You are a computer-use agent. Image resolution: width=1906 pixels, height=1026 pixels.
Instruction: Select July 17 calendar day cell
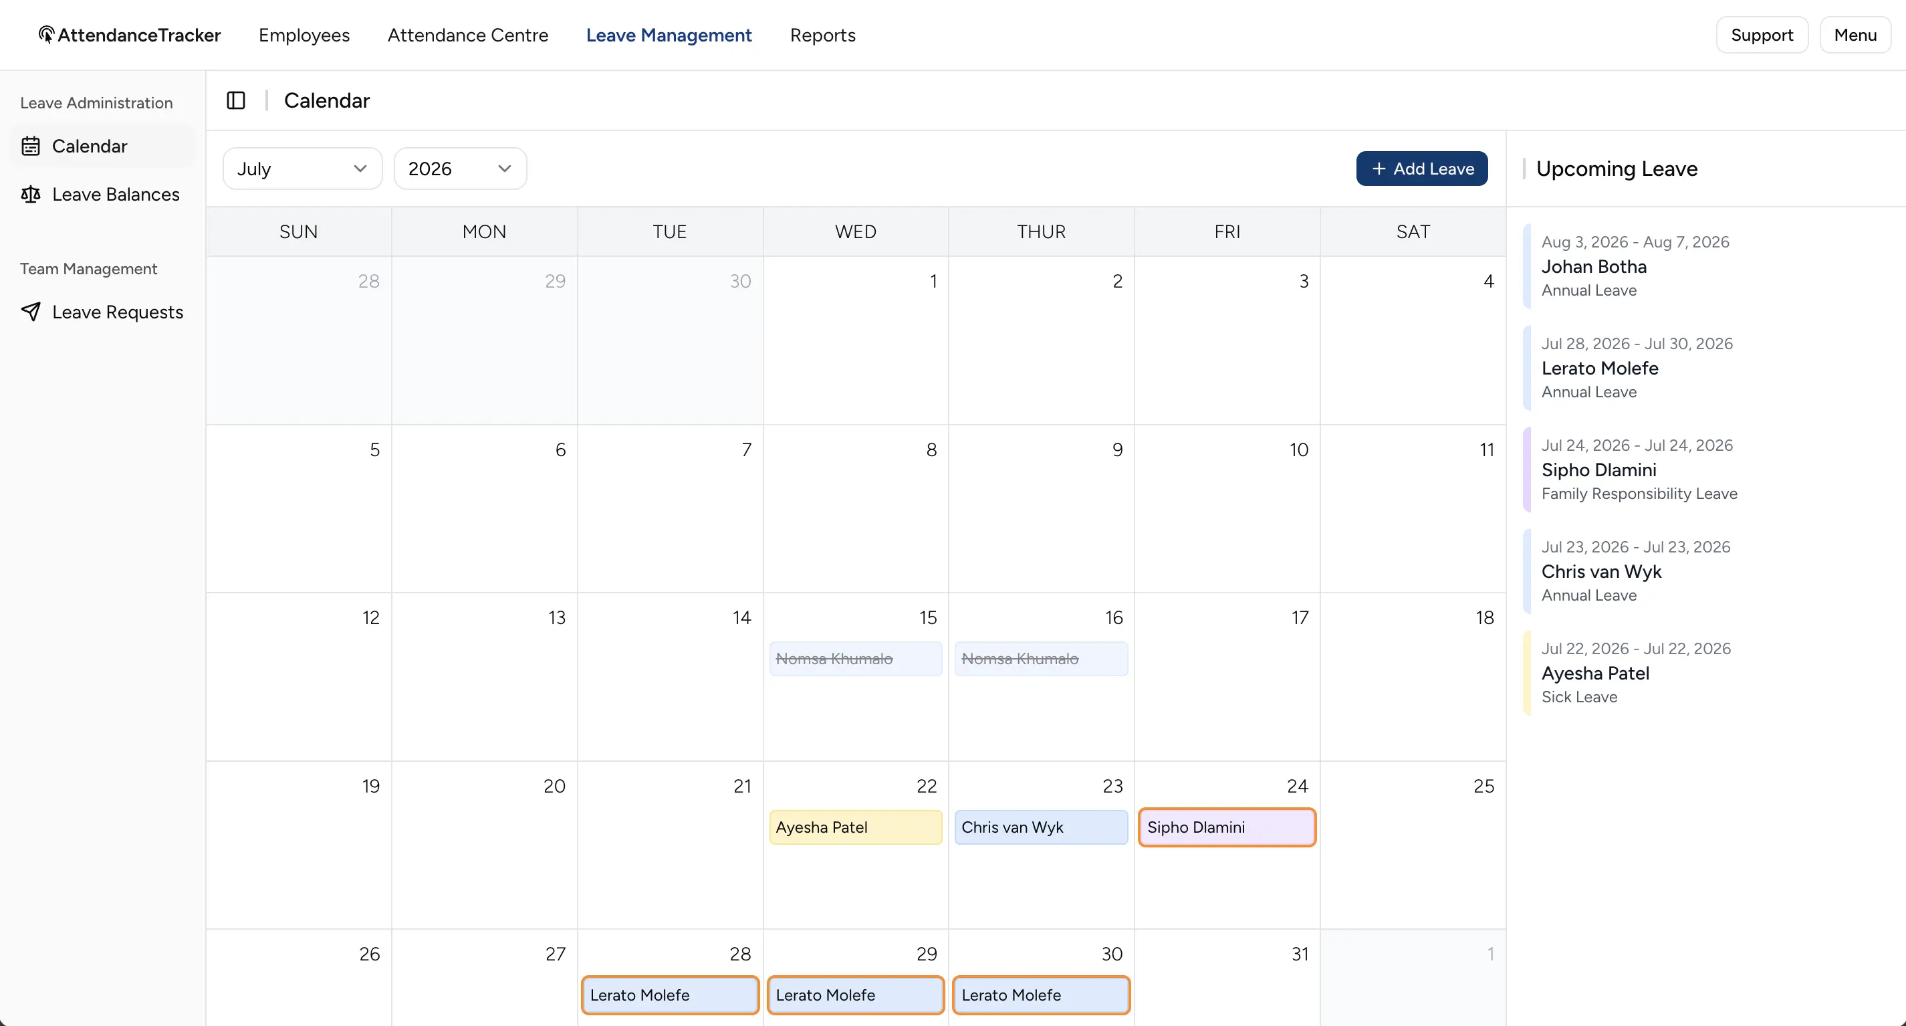pos(1227,678)
